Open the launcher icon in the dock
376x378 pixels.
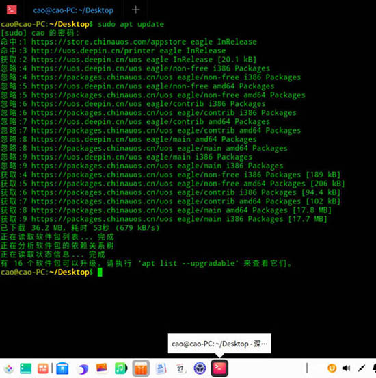9,368
